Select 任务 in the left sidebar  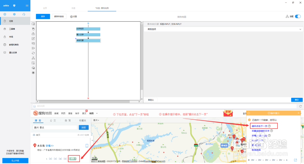coord(15,21)
